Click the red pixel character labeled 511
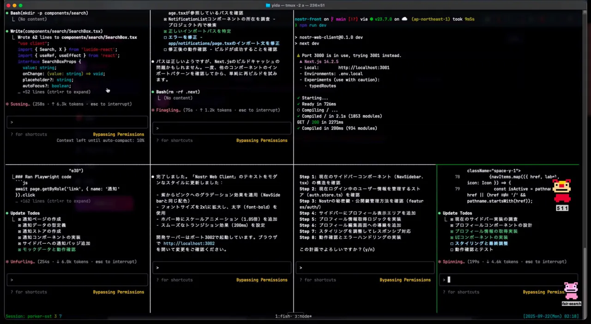Image resolution: width=591 pixels, height=324 pixels. pyautogui.click(x=561, y=191)
